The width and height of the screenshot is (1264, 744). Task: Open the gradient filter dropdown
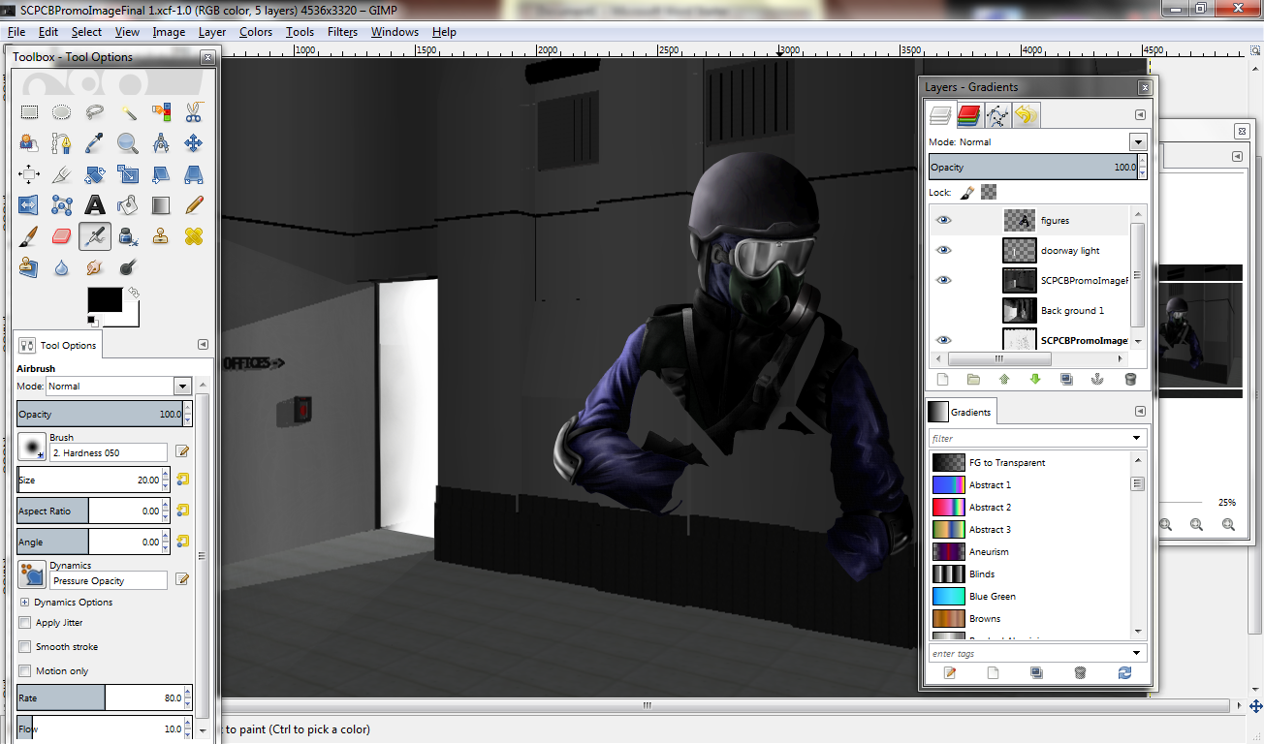click(1138, 437)
